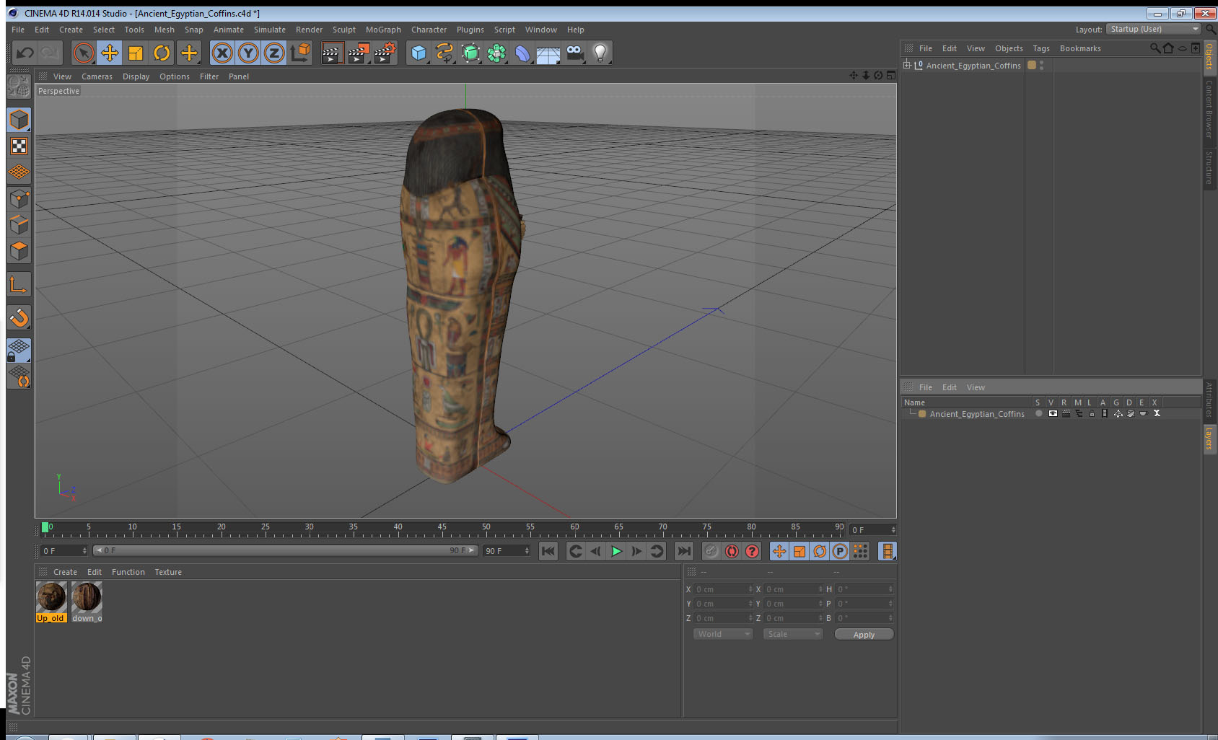
Task: Add an Array modeling object
Action: [496, 53]
